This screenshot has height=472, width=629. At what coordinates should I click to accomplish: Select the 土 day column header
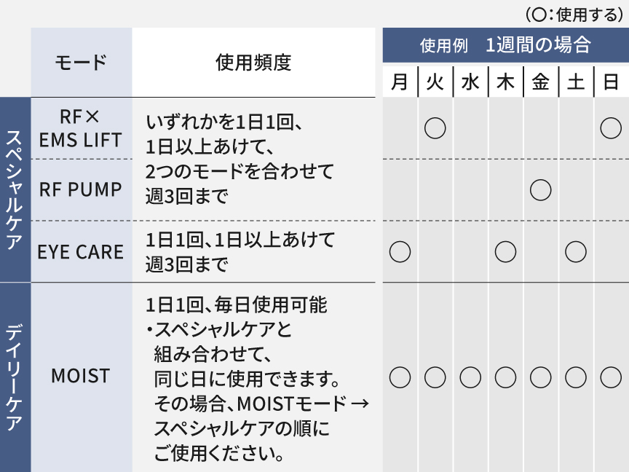pos(576,82)
